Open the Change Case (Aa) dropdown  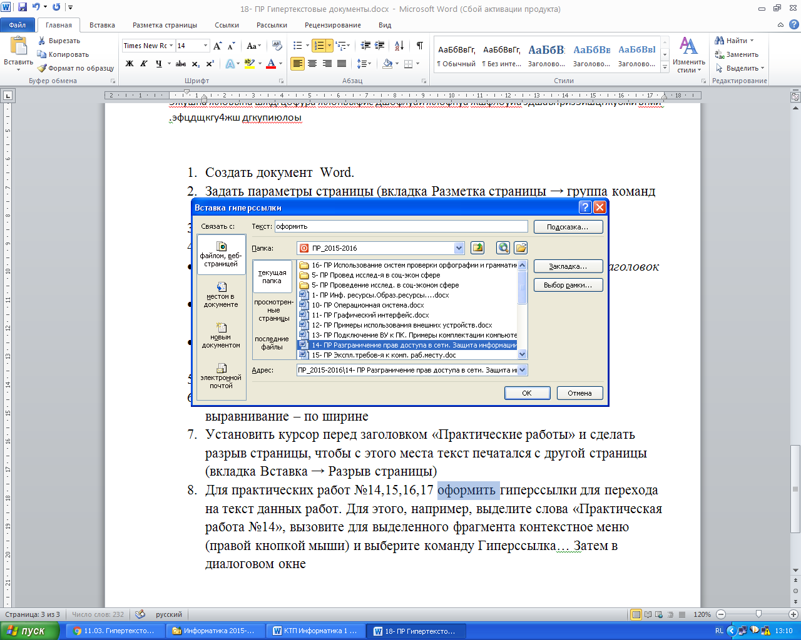[253, 46]
